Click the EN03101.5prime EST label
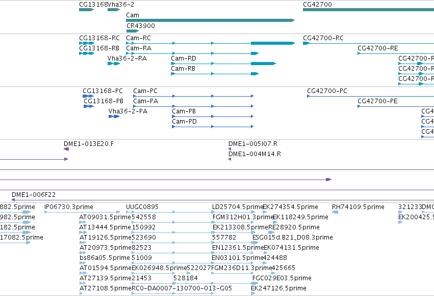The image size is (434, 296). click(237, 258)
